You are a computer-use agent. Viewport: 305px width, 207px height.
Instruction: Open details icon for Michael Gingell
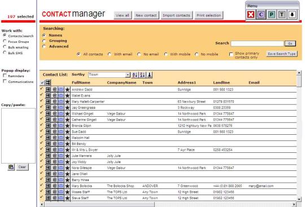[47, 113]
